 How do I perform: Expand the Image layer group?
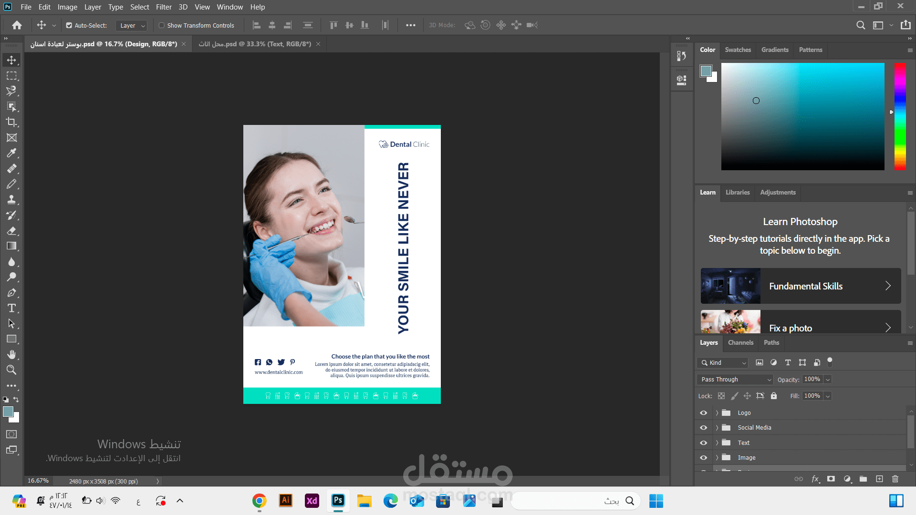click(717, 458)
